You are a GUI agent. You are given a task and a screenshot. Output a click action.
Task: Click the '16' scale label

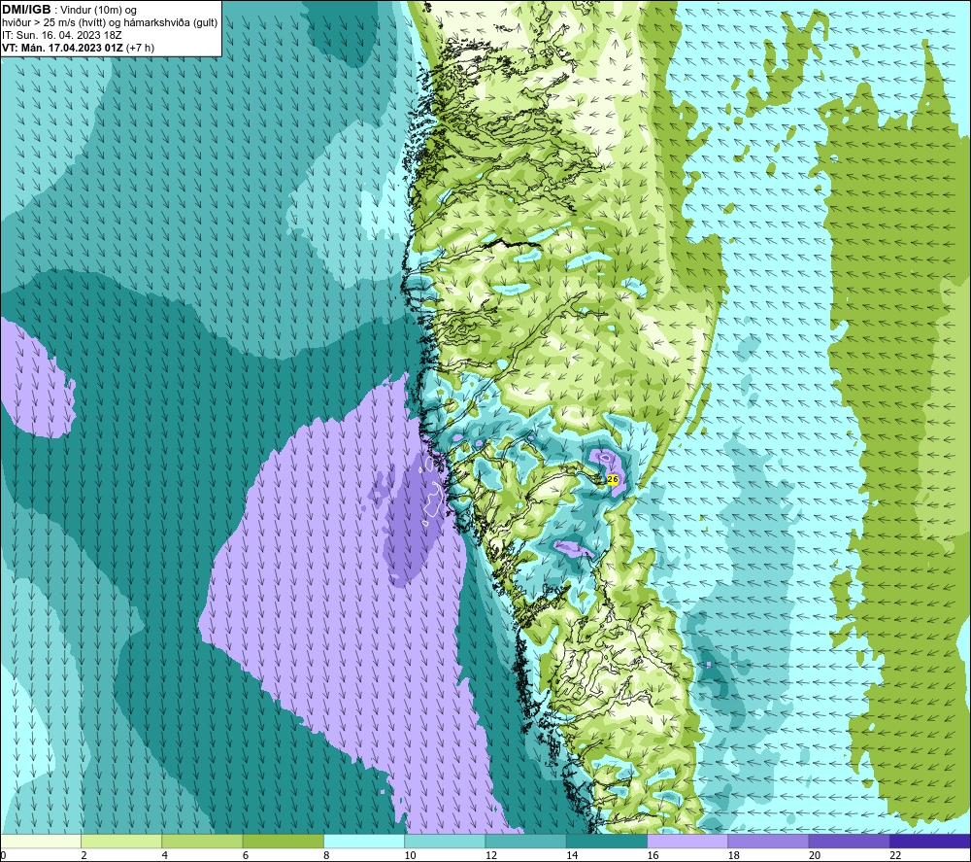coord(653,855)
